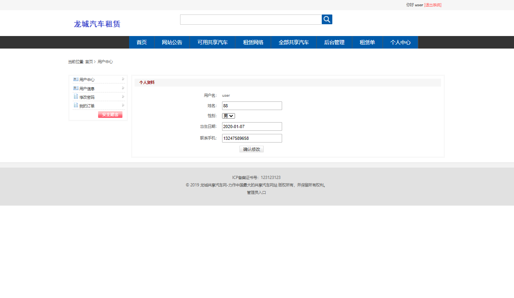Click the 姓名 name input field
514x298 pixels.
(x=252, y=106)
